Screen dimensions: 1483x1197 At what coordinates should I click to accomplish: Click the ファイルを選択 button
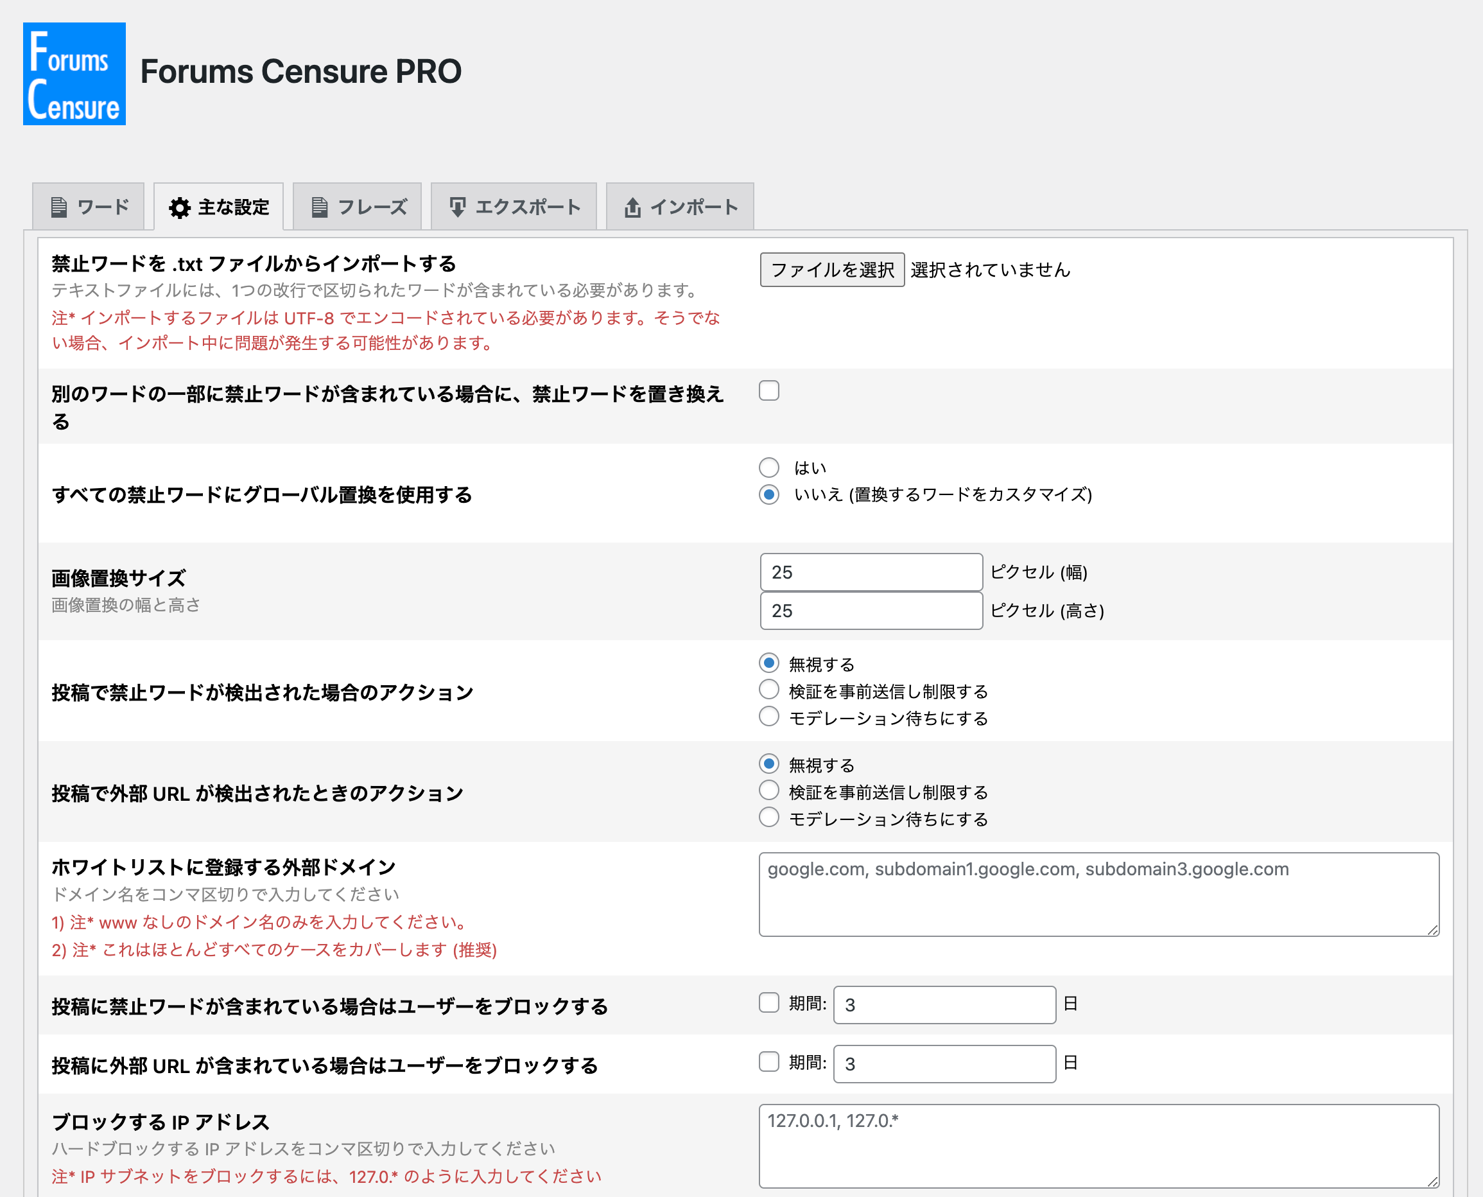click(832, 270)
